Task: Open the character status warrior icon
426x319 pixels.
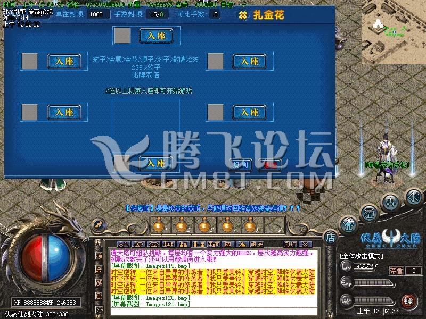Action: pos(348,224)
